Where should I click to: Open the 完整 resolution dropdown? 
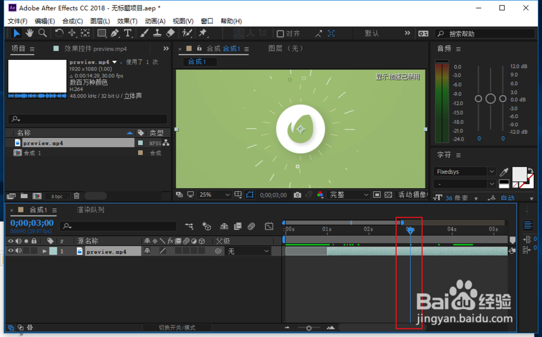coord(349,195)
